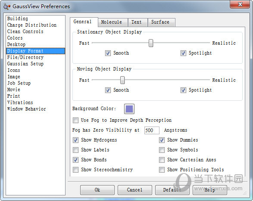Click the Default button
The width and height of the screenshot is (253, 201).
[172, 190]
